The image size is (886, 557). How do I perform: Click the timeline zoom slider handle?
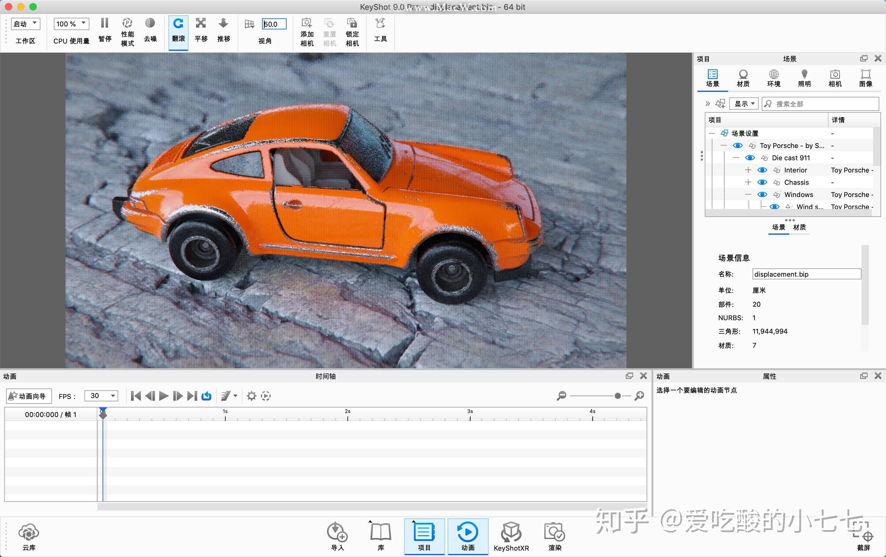click(618, 396)
